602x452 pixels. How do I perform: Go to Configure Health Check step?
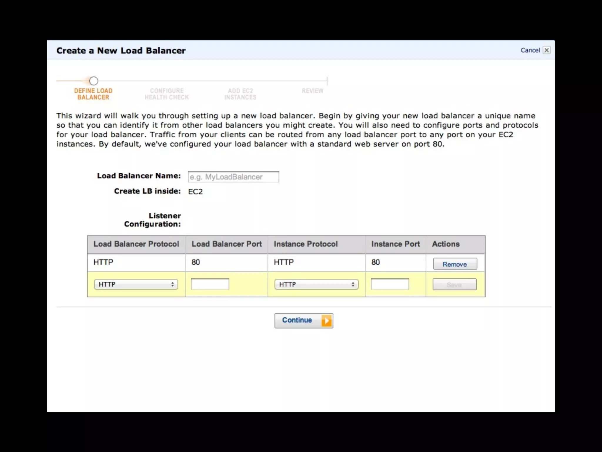click(x=167, y=94)
